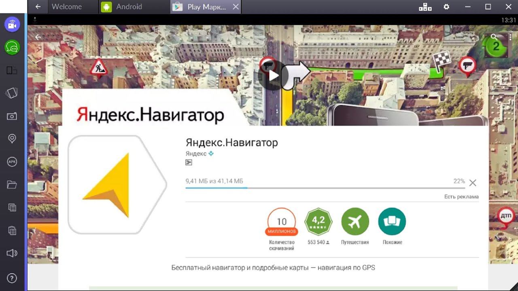The image size is (518, 291).
Task: Click the Яндекс.Навигатор app title
Action: [x=232, y=143]
